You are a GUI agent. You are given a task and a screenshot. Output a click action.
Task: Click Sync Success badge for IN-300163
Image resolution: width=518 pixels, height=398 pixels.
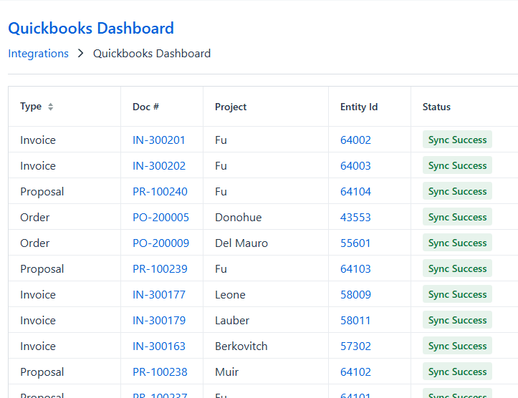[457, 346]
